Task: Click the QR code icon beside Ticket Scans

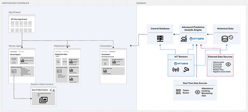Action: coord(178,92)
